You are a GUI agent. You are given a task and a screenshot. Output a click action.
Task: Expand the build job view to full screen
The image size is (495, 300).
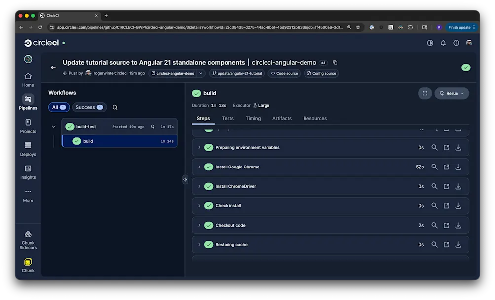(425, 93)
